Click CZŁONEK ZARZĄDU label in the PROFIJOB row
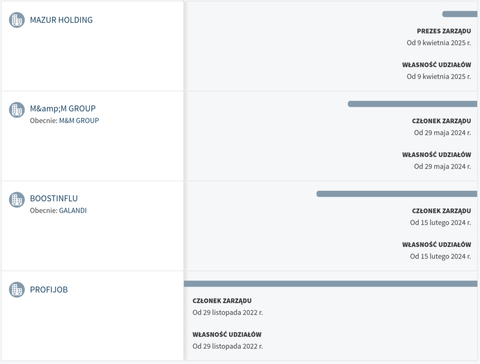This screenshot has width=480, height=364. [222, 301]
